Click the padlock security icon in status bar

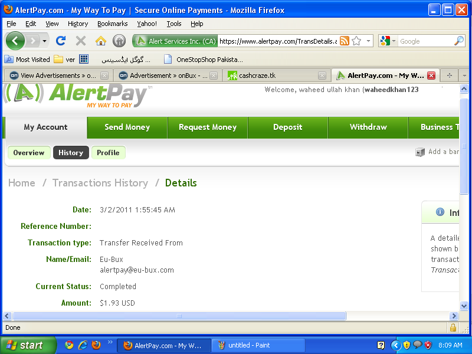pos(453,327)
